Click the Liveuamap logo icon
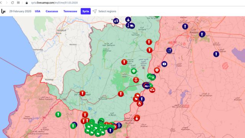This screenshot has height=138, width=245. 3,11
